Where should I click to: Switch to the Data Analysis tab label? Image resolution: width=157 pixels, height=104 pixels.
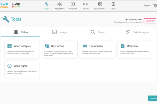coord(141,32)
